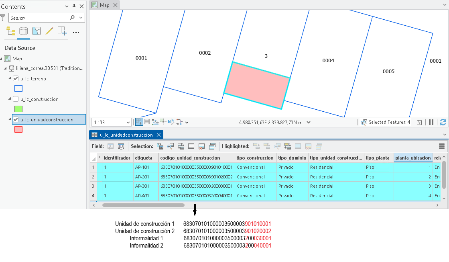
Task: Select List By Data Source icon
Action: 24,31
